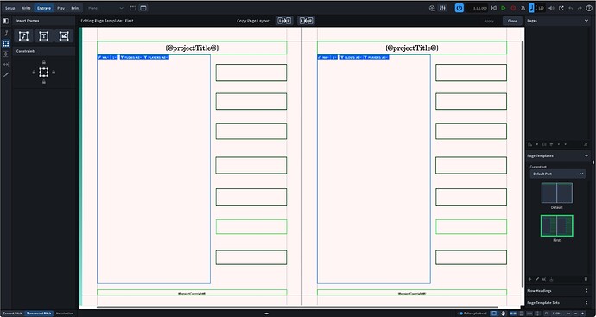596x317 pixels.
Task: Toggle playback activation power button
Action: pos(460,8)
